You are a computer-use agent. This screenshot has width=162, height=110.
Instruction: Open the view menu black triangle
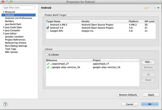coord(158,8)
